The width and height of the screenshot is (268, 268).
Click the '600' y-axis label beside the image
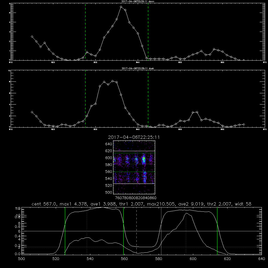click(x=109, y=158)
